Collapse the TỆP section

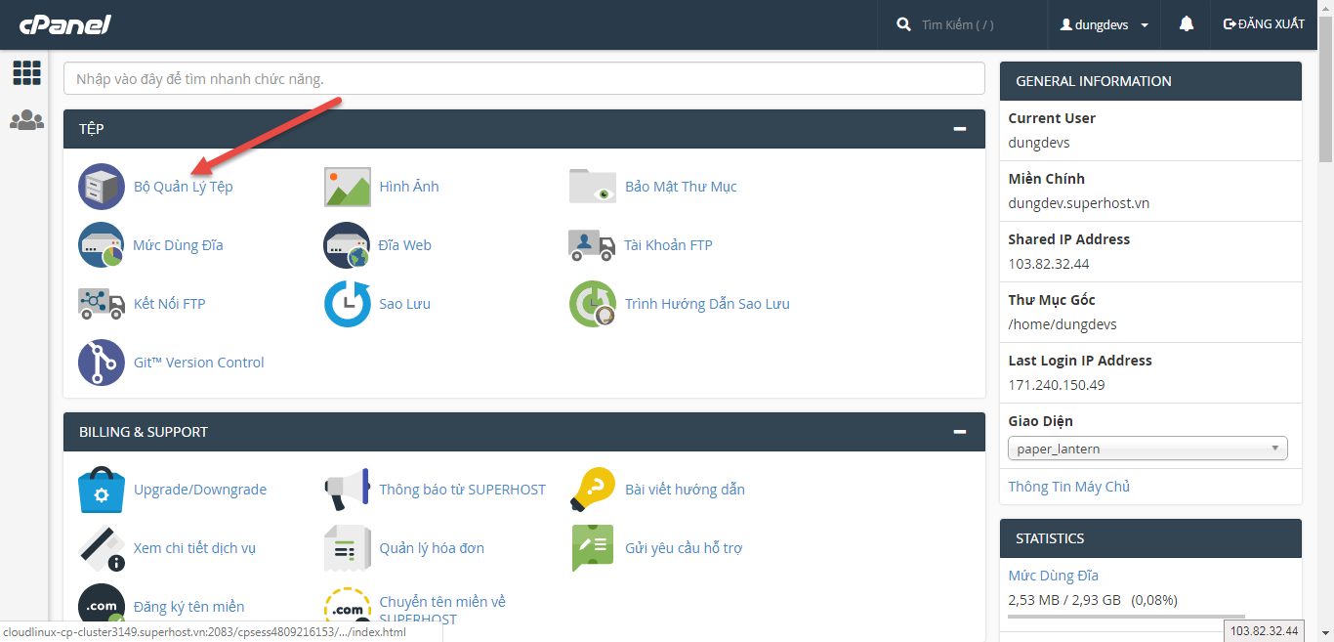point(960,129)
